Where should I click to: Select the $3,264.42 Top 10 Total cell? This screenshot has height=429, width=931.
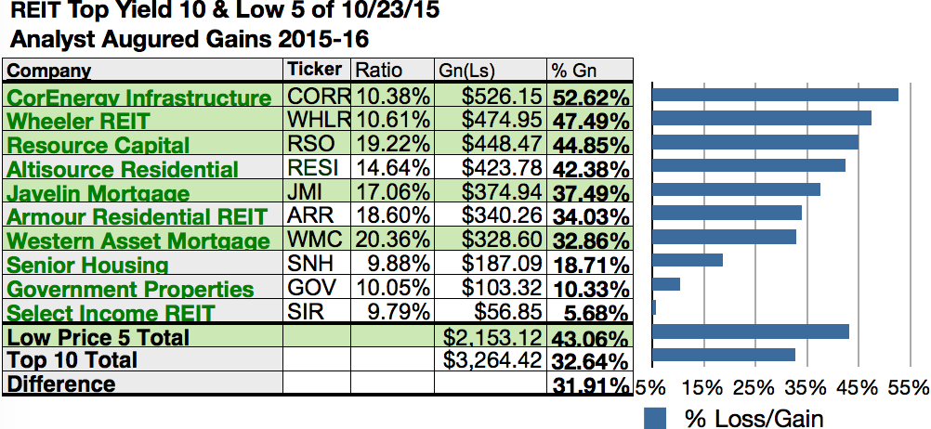[x=491, y=360]
